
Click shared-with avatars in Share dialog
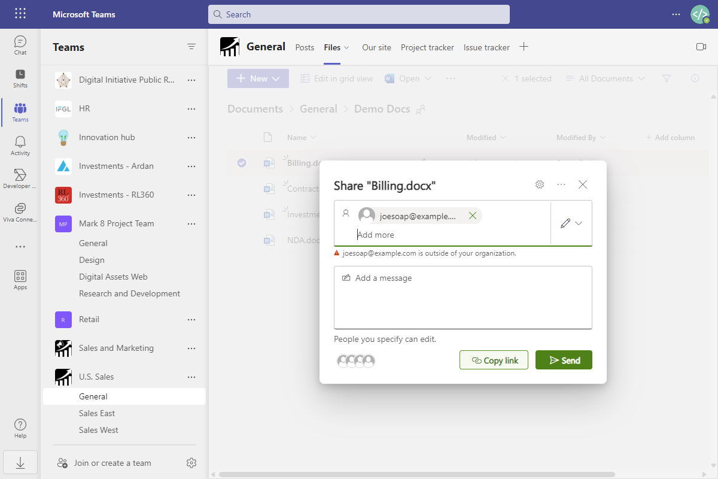(x=356, y=360)
